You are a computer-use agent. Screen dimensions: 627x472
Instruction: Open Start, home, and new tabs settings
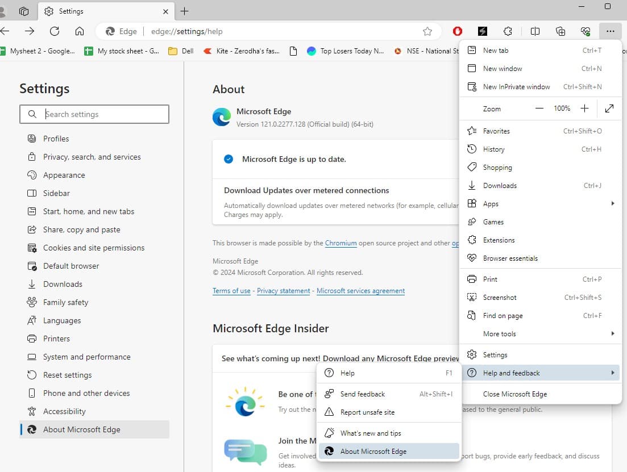tap(94, 211)
